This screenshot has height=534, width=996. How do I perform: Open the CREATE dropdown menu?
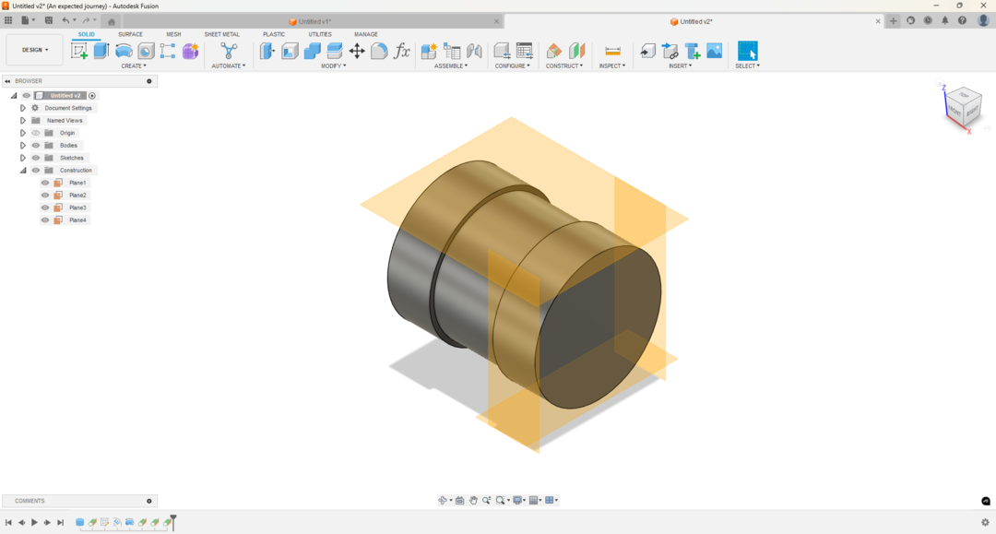point(134,66)
